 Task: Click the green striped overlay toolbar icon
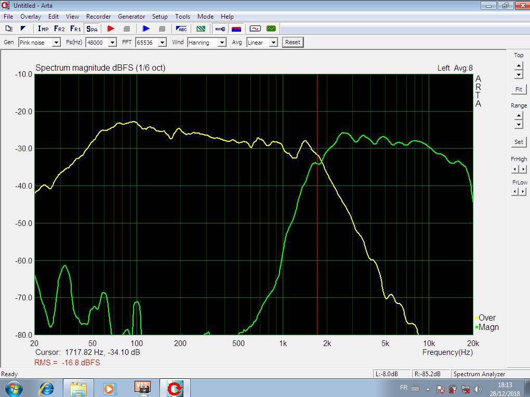201,29
